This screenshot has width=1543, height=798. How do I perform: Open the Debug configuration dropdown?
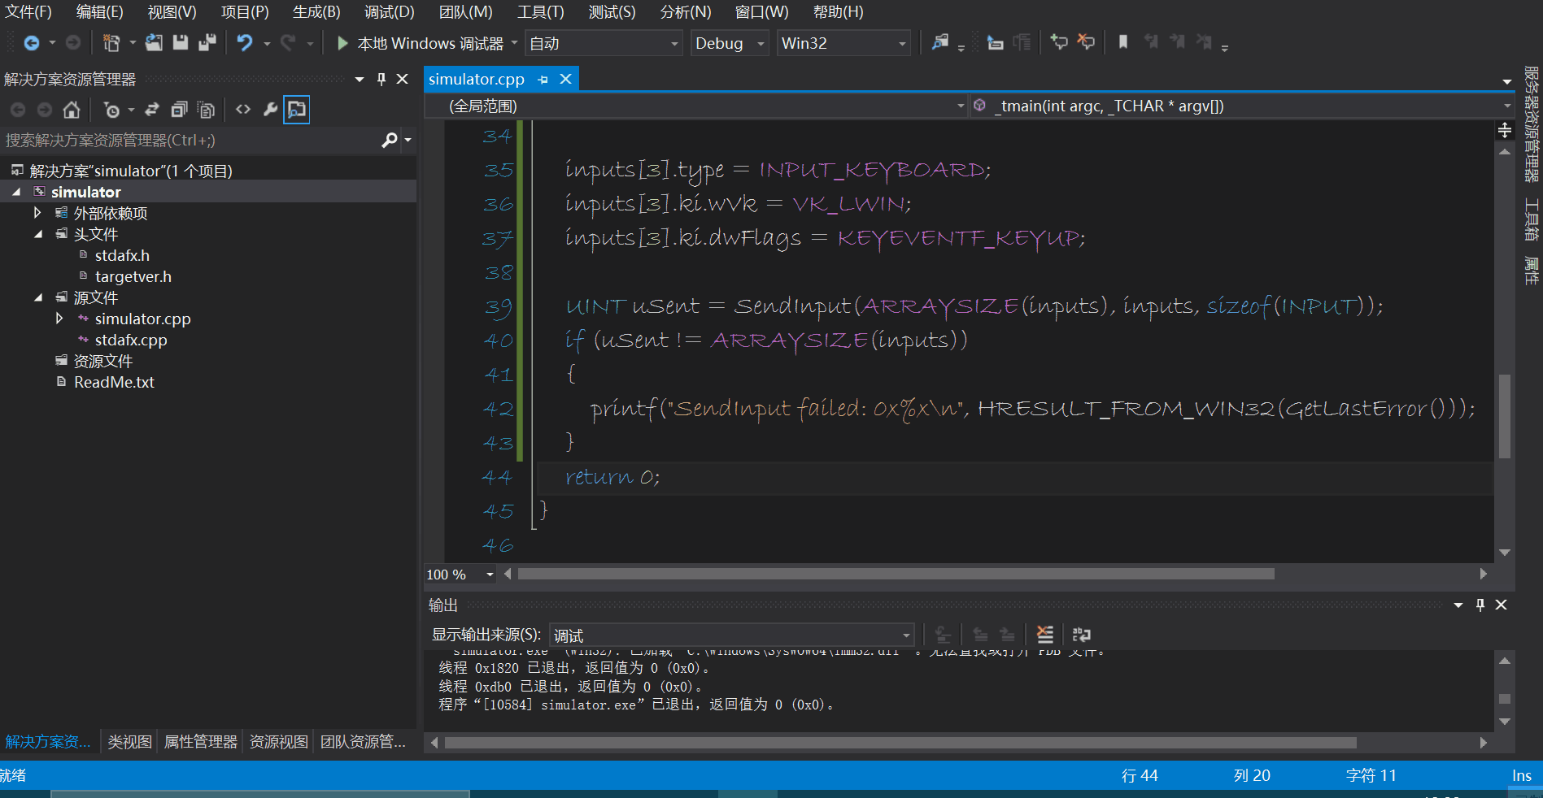729,43
